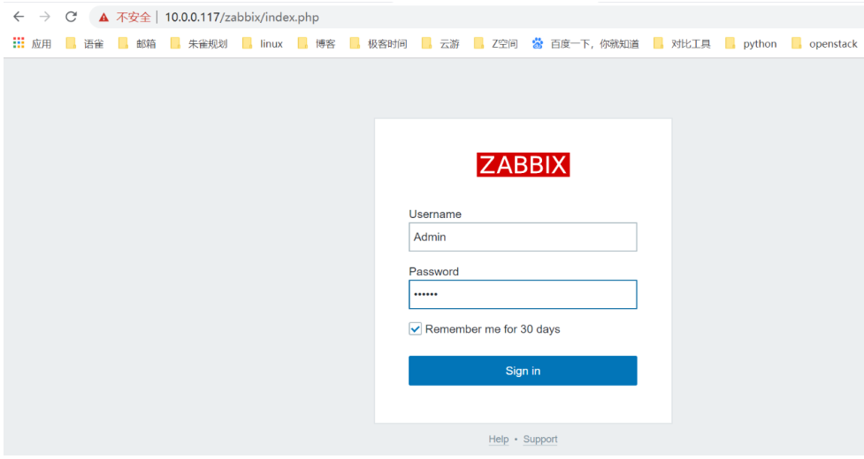864x459 pixels.
Task: Open the linux bookmark folder
Action: (x=263, y=43)
